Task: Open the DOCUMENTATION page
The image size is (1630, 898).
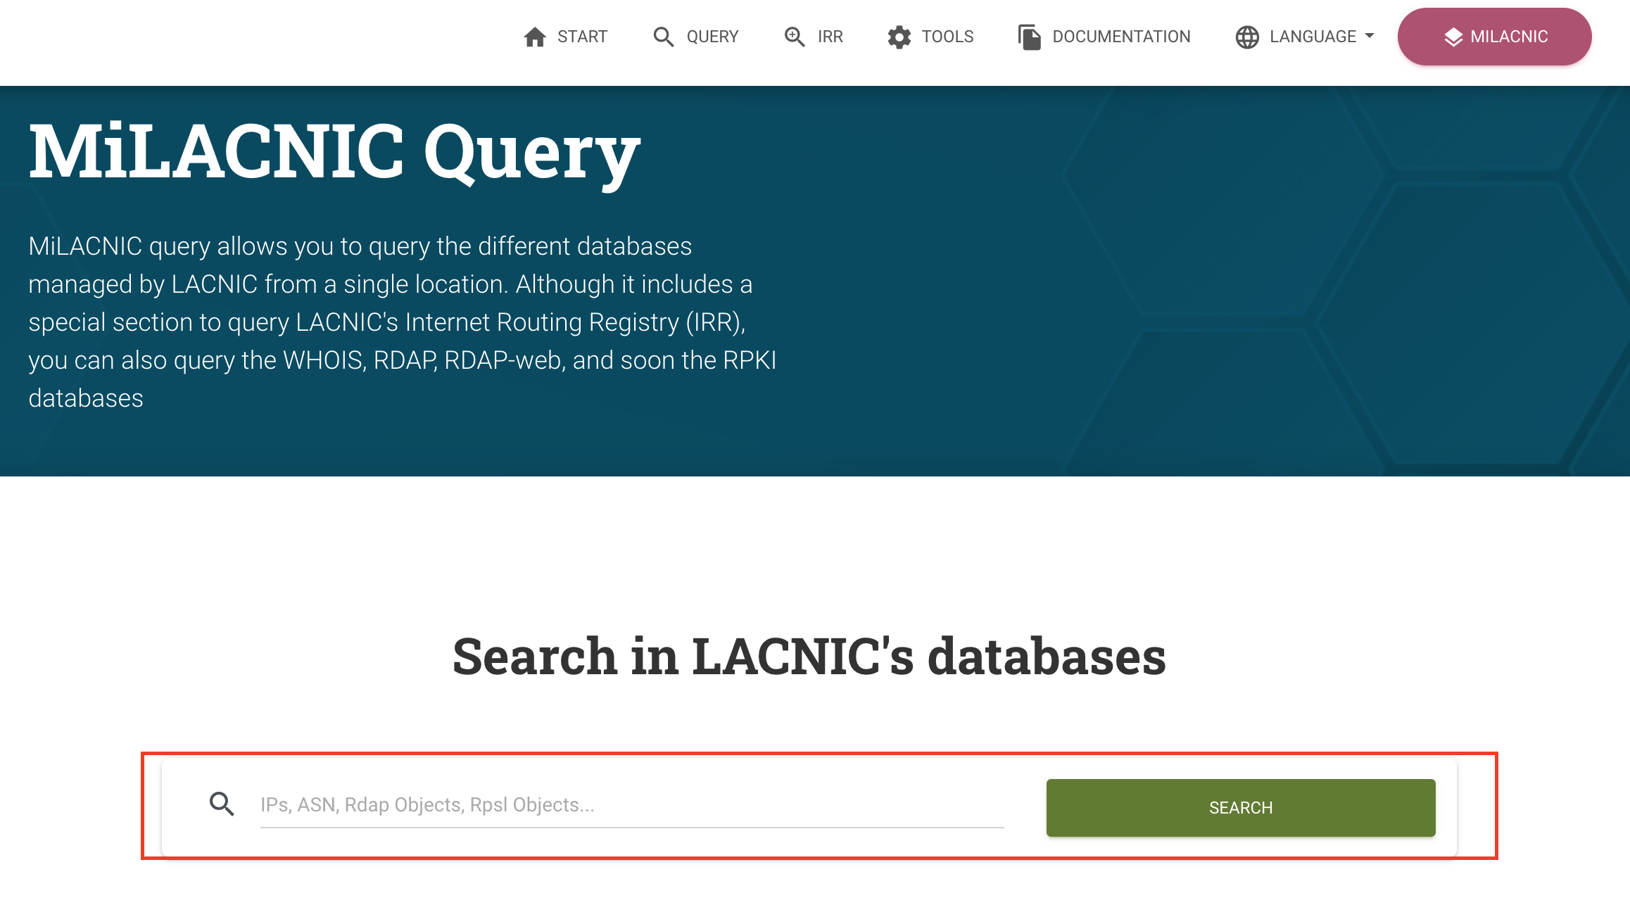Action: 1121,37
